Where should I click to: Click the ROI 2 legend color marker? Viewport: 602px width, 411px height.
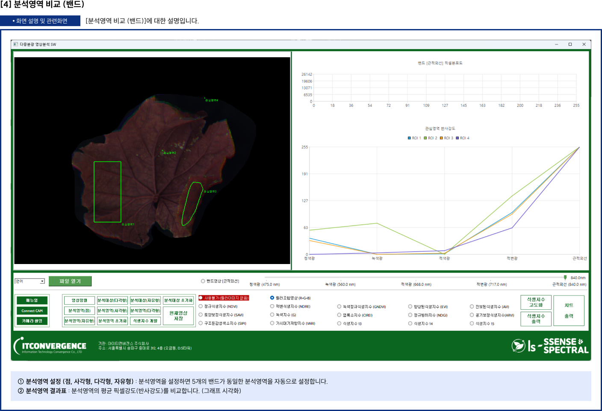tap(425, 138)
